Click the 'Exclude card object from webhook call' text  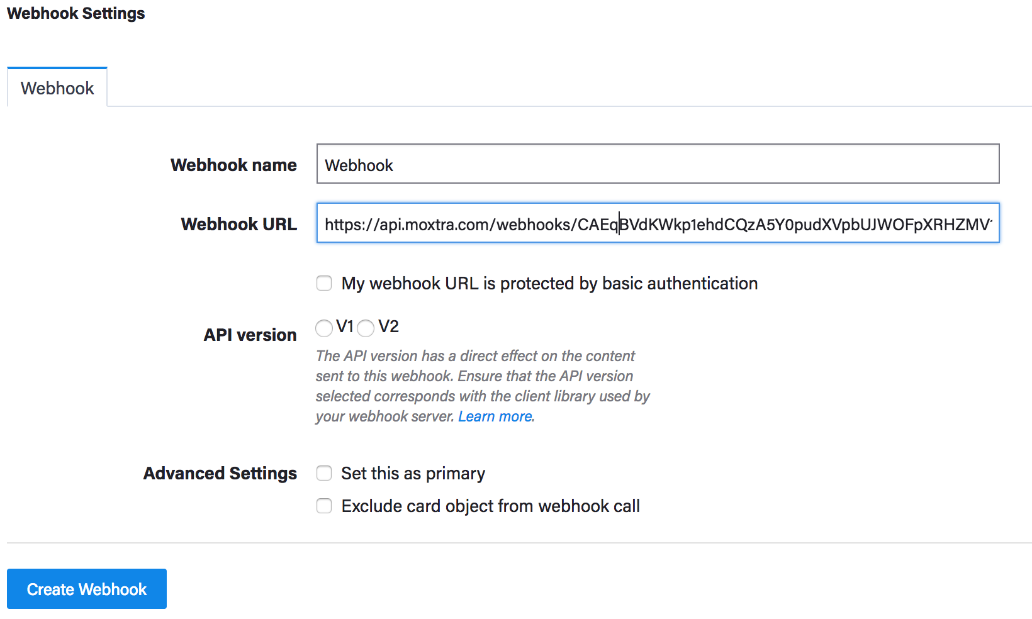pyautogui.click(x=490, y=506)
